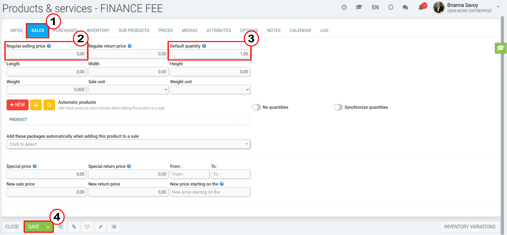507x235 pixels.
Task: Click Regular return price help icon
Action: tap(130, 46)
